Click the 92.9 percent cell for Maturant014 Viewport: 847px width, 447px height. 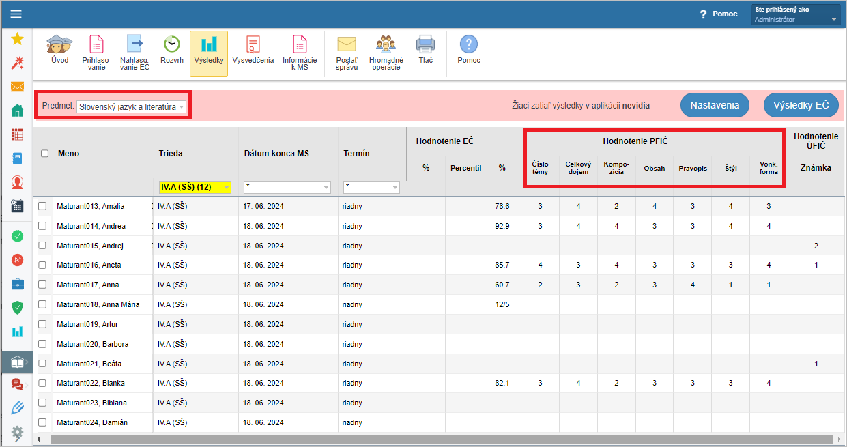pos(502,226)
